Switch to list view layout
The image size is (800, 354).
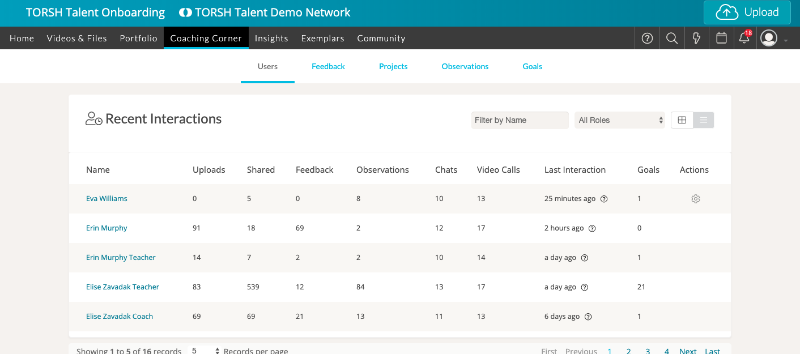(x=704, y=120)
